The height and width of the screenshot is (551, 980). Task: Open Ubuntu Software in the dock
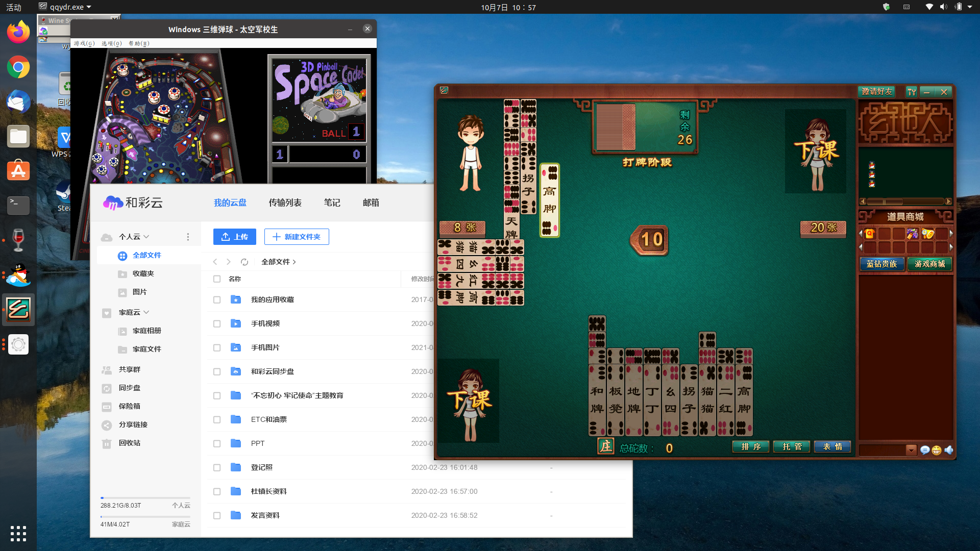18,171
